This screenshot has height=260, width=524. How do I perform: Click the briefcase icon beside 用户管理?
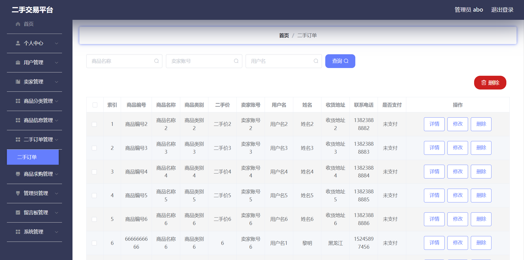pos(18,63)
